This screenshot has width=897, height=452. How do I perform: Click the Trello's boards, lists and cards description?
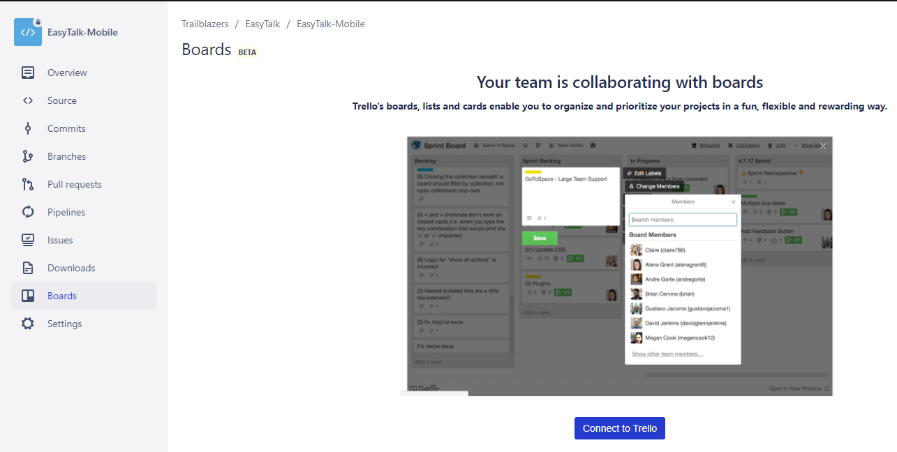tap(620, 107)
